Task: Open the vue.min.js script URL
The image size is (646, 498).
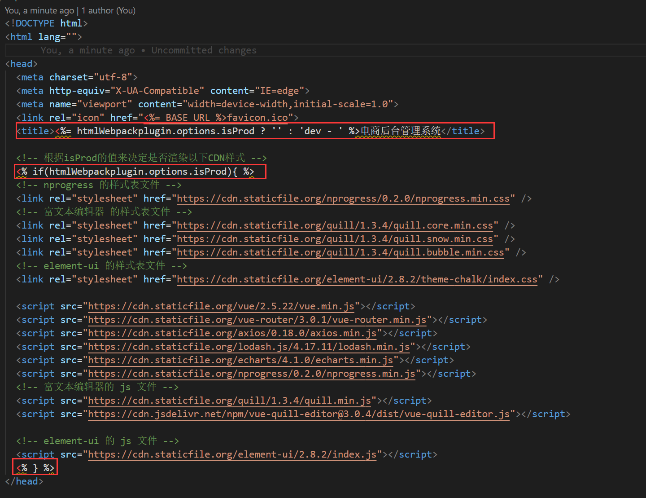Action: pyautogui.click(x=221, y=306)
